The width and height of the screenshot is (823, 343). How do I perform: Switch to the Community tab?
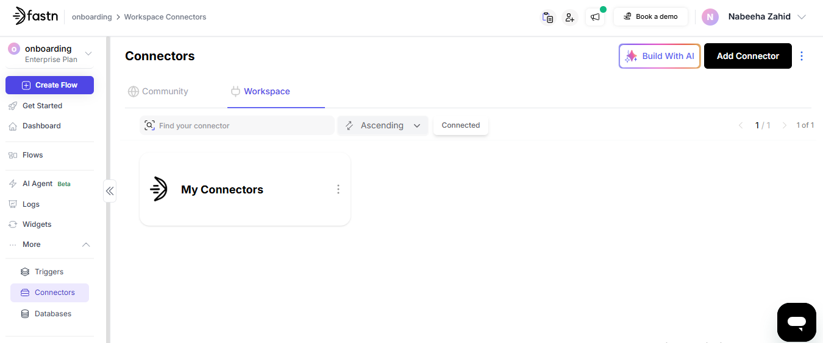tap(158, 91)
